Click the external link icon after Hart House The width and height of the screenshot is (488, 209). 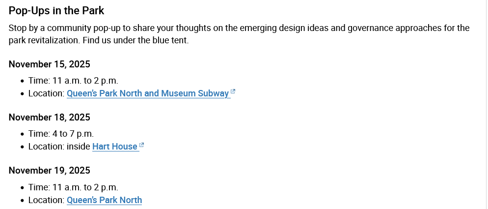pyautogui.click(x=141, y=145)
